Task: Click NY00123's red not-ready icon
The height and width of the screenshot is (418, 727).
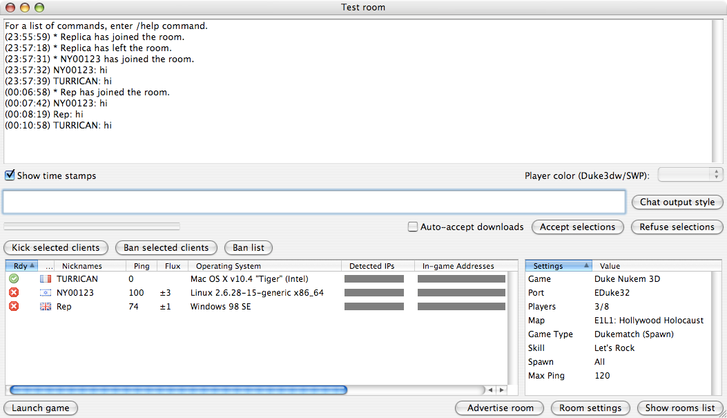Action: click(14, 292)
